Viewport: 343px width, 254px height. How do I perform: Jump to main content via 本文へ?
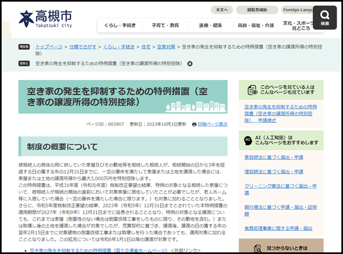pos(221,10)
